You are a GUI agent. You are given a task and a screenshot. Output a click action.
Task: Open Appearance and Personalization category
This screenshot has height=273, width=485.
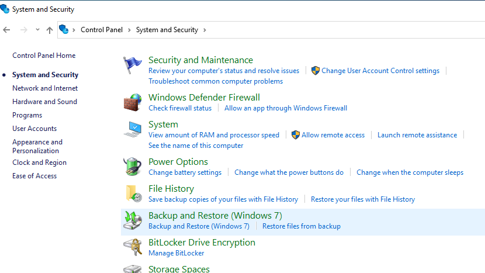37,146
